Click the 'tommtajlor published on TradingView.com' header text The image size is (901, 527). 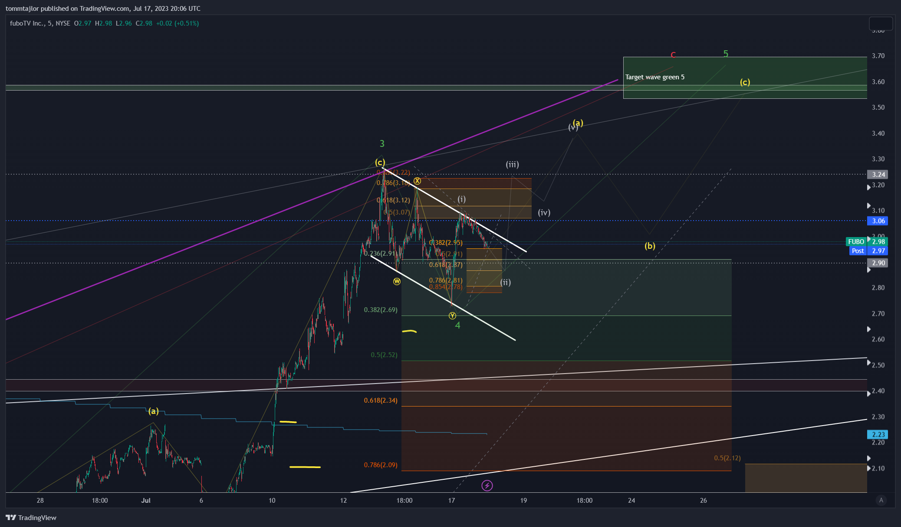coord(67,9)
